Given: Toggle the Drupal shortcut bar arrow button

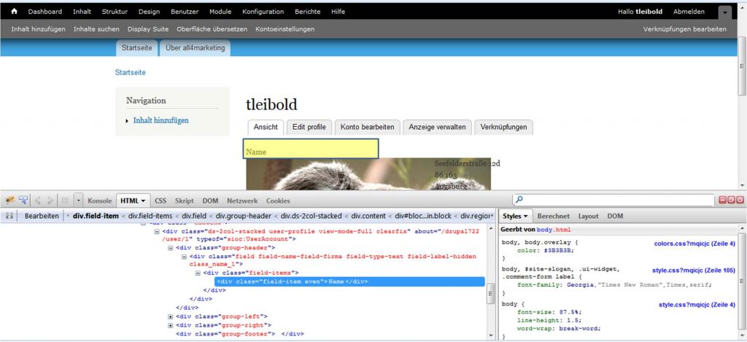Looking at the screenshot, I should point(724,12).
